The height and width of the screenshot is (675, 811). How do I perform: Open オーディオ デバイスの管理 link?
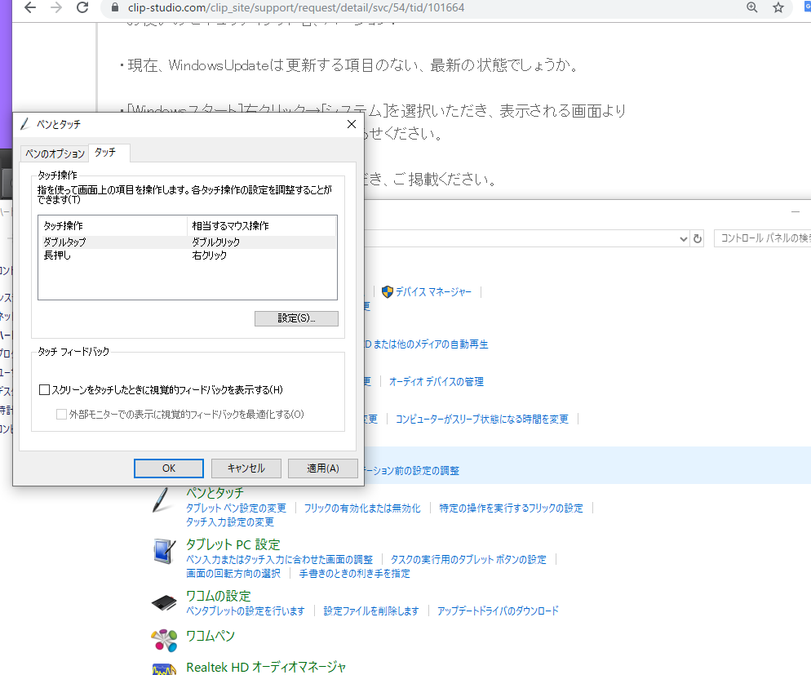(436, 382)
